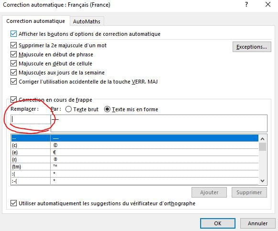
Task: Toggle Afficher les boutons d'options checkbox
Action: (x=14, y=34)
